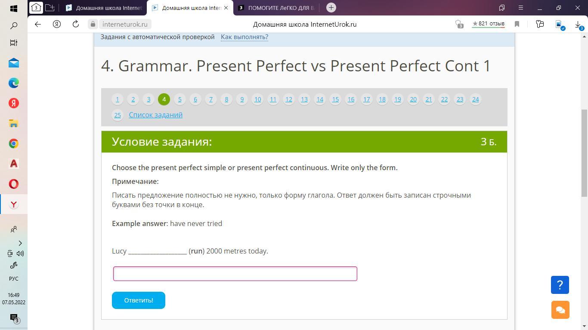This screenshot has width=588, height=330.
Task: Open the Как выполнять? link
Action: click(244, 37)
